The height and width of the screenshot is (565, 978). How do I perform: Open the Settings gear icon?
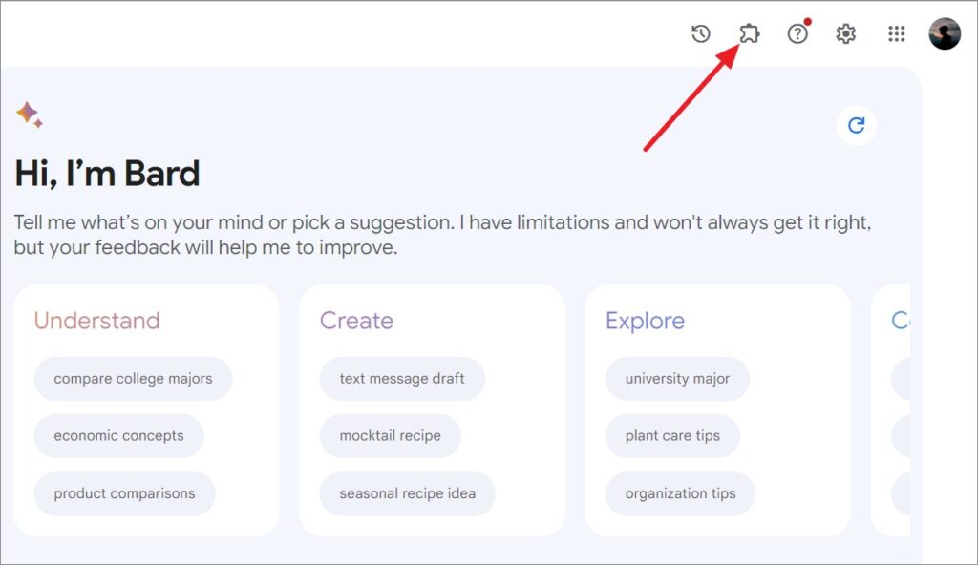[846, 33]
